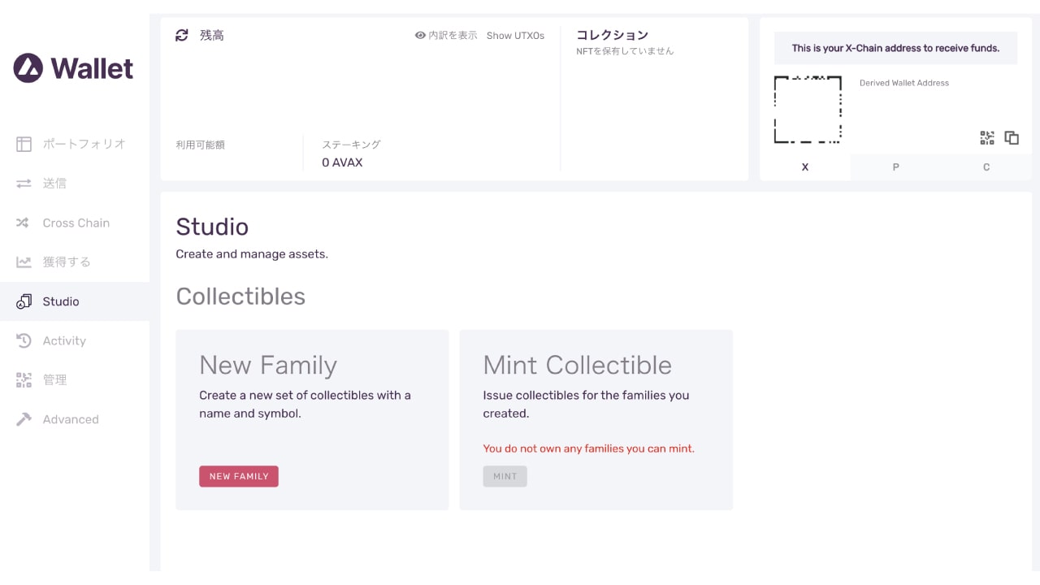Click the Studio page heading
The image size is (1040, 585).
pos(212,227)
